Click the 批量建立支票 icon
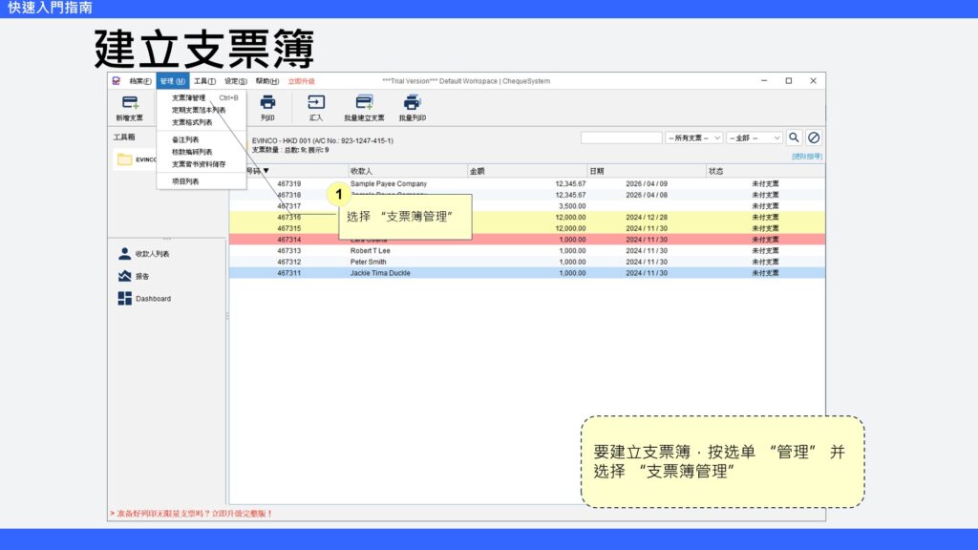 364,102
